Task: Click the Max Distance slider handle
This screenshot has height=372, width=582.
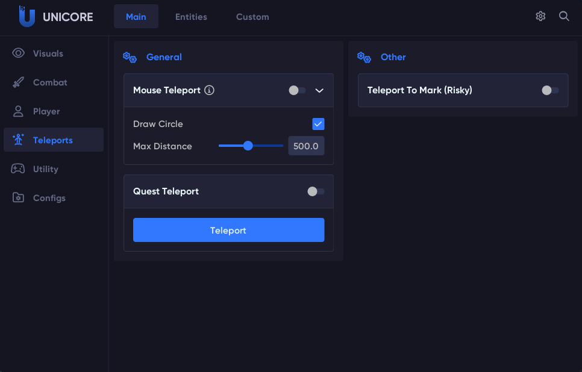Action: (248, 146)
